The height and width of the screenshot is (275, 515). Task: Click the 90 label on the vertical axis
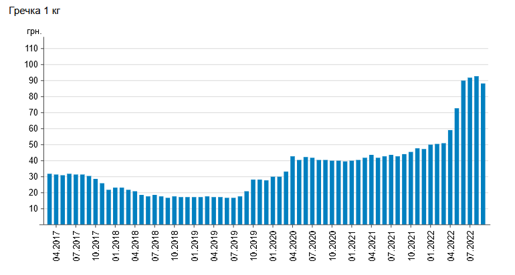click(x=33, y=81)
